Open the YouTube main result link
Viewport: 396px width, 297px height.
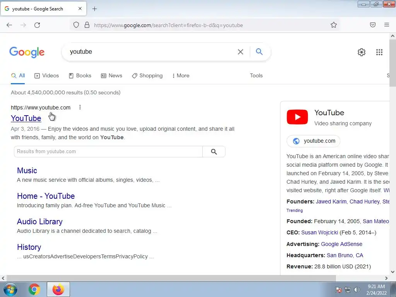coord(26,118)
